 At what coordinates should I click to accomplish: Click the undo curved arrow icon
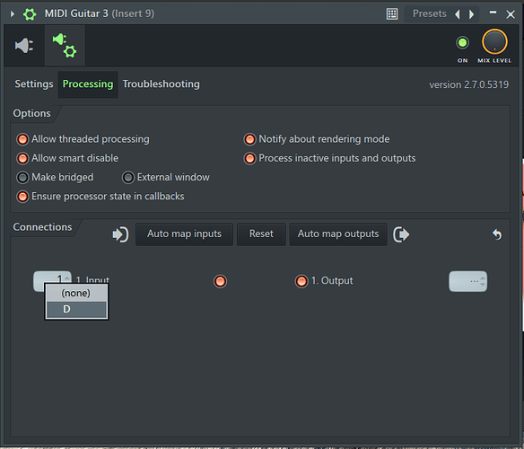pyautogui.click(x=497, y=234)
